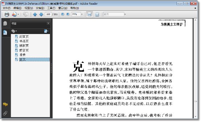The image size is (201, 122).
Task: Select the 目录 bookmark
Action: click(x=22, y=55)
